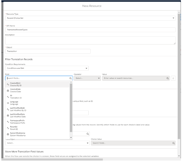Click the API Name input field
Image resolution: width=182 pixels, height=163 pixels.
[x=90, y=29]
